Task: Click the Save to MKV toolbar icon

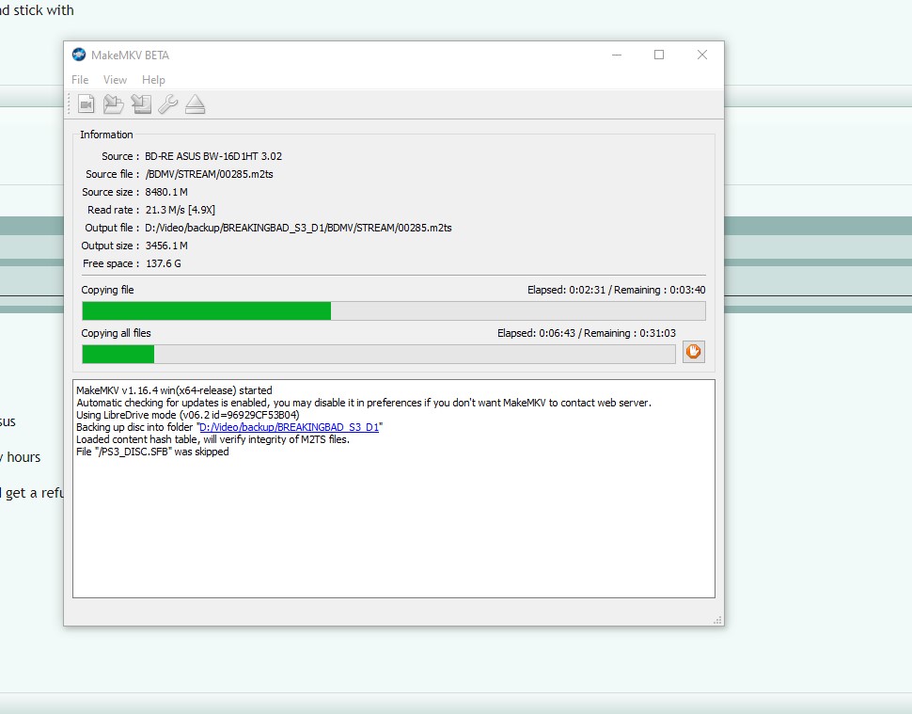Action: coord(114,104)
